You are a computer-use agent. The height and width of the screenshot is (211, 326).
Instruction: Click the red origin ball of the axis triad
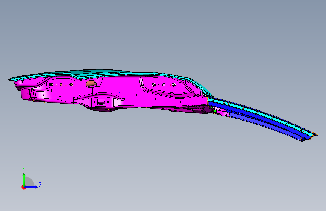click(23, 187)
